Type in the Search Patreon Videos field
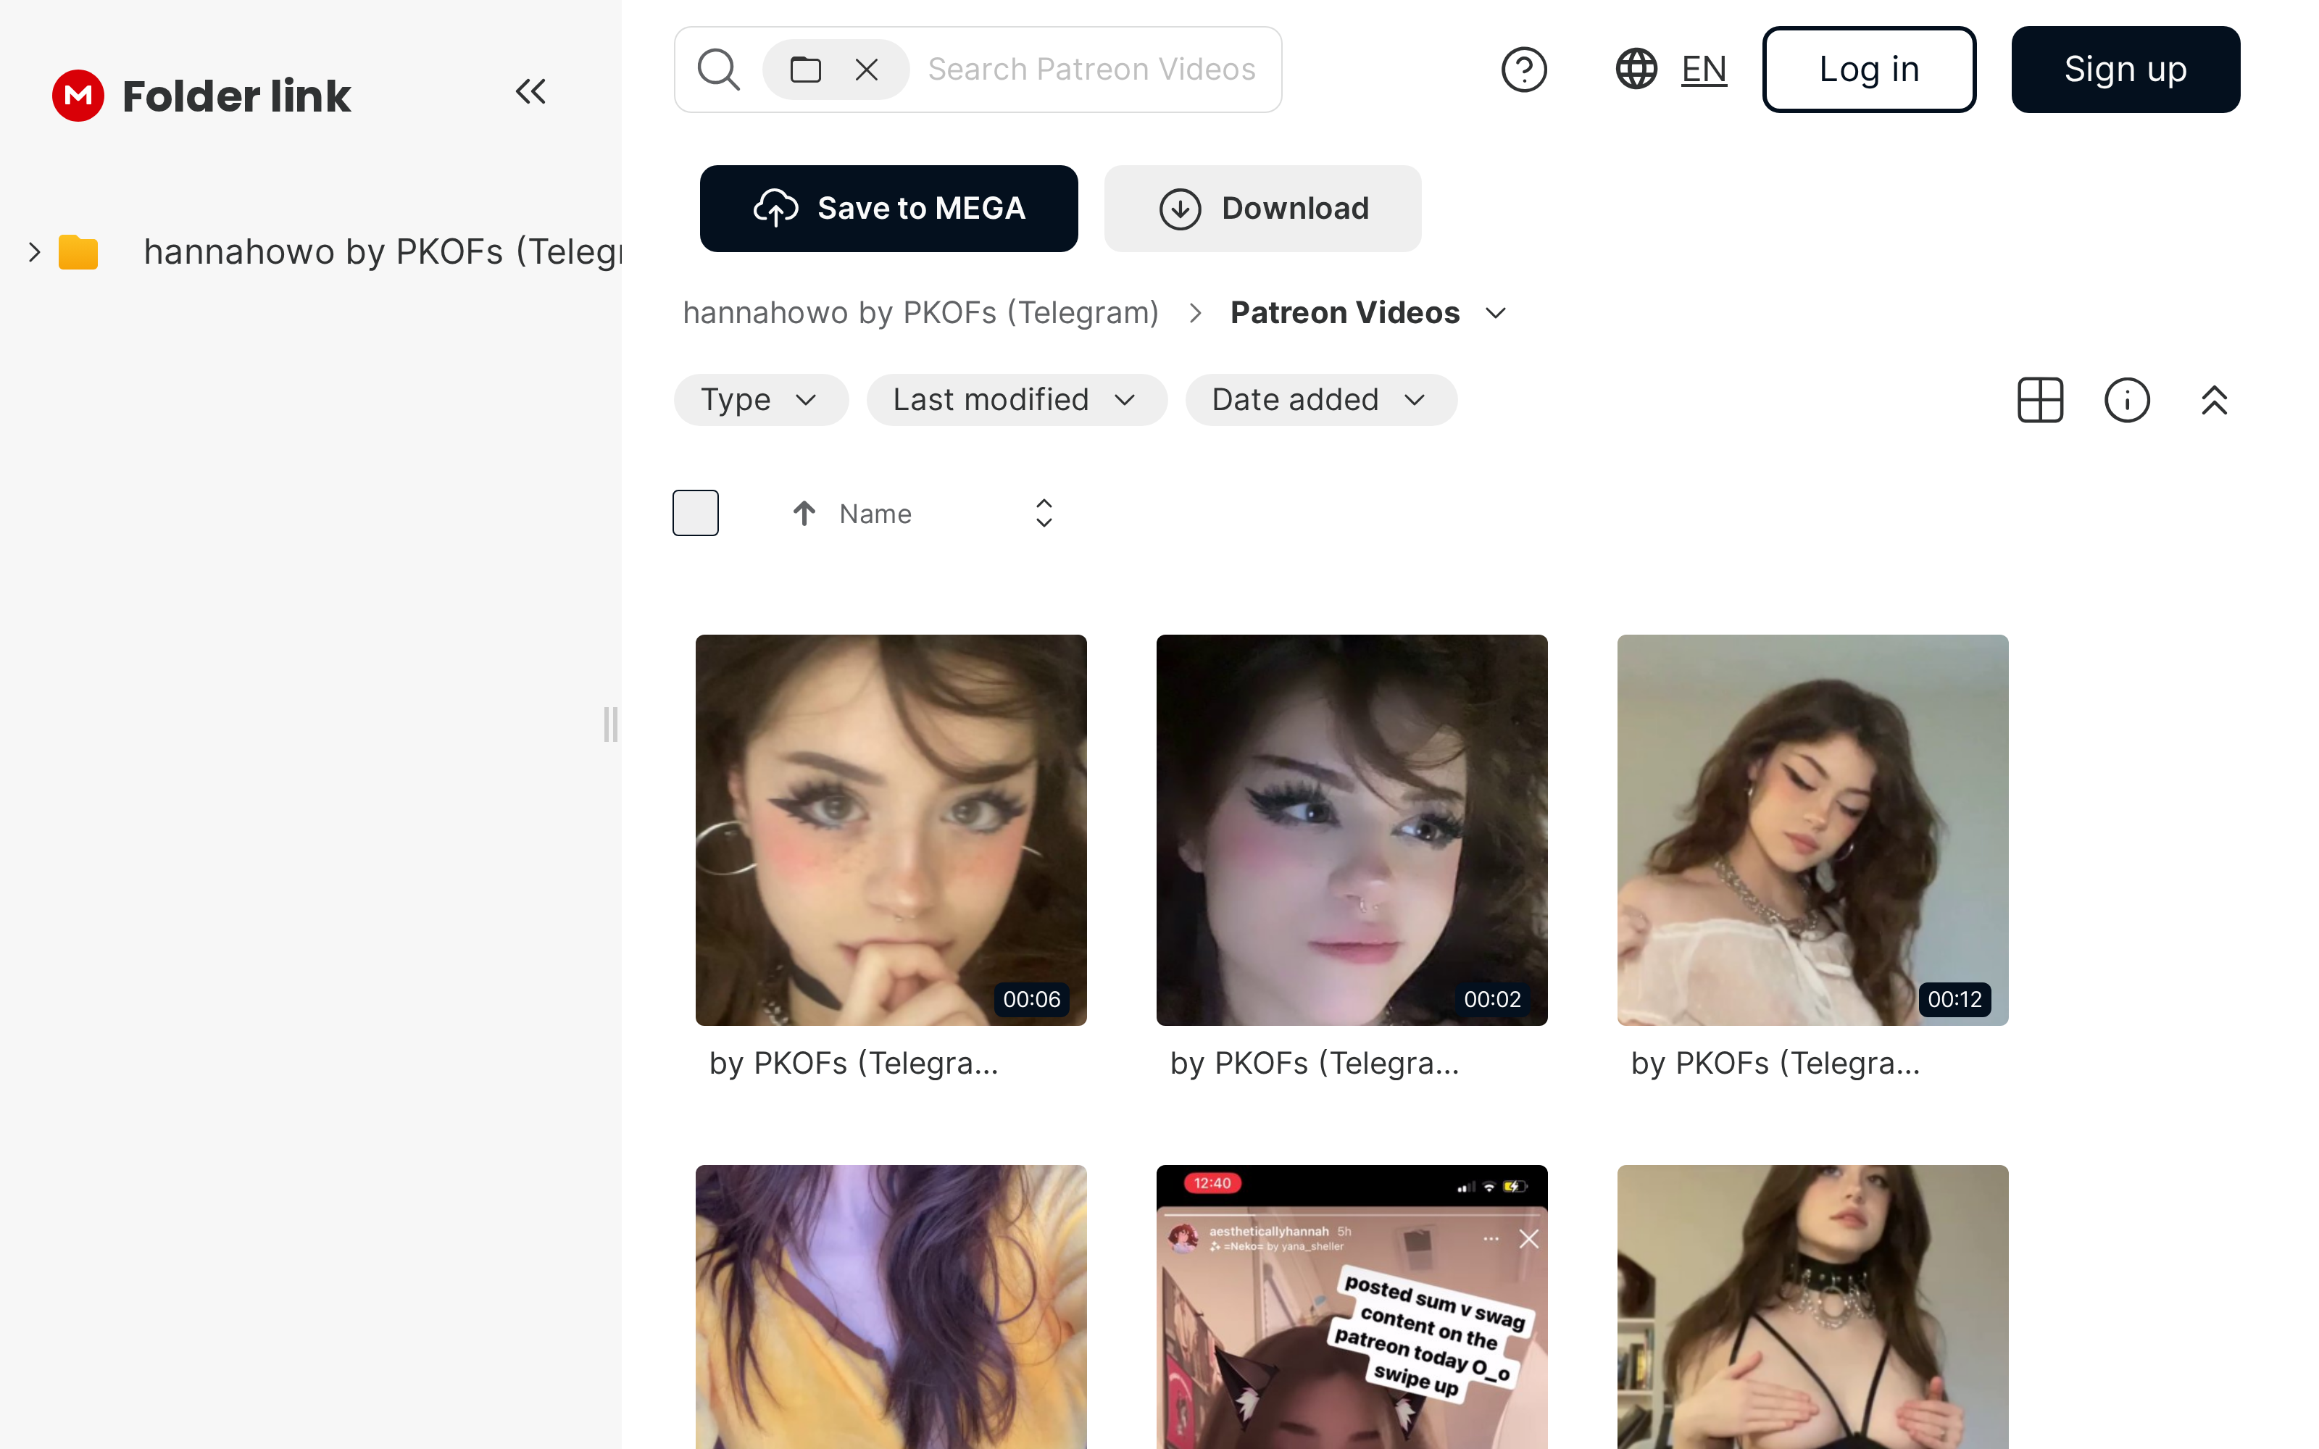2319x1449 pixels. pos(1091,69)
